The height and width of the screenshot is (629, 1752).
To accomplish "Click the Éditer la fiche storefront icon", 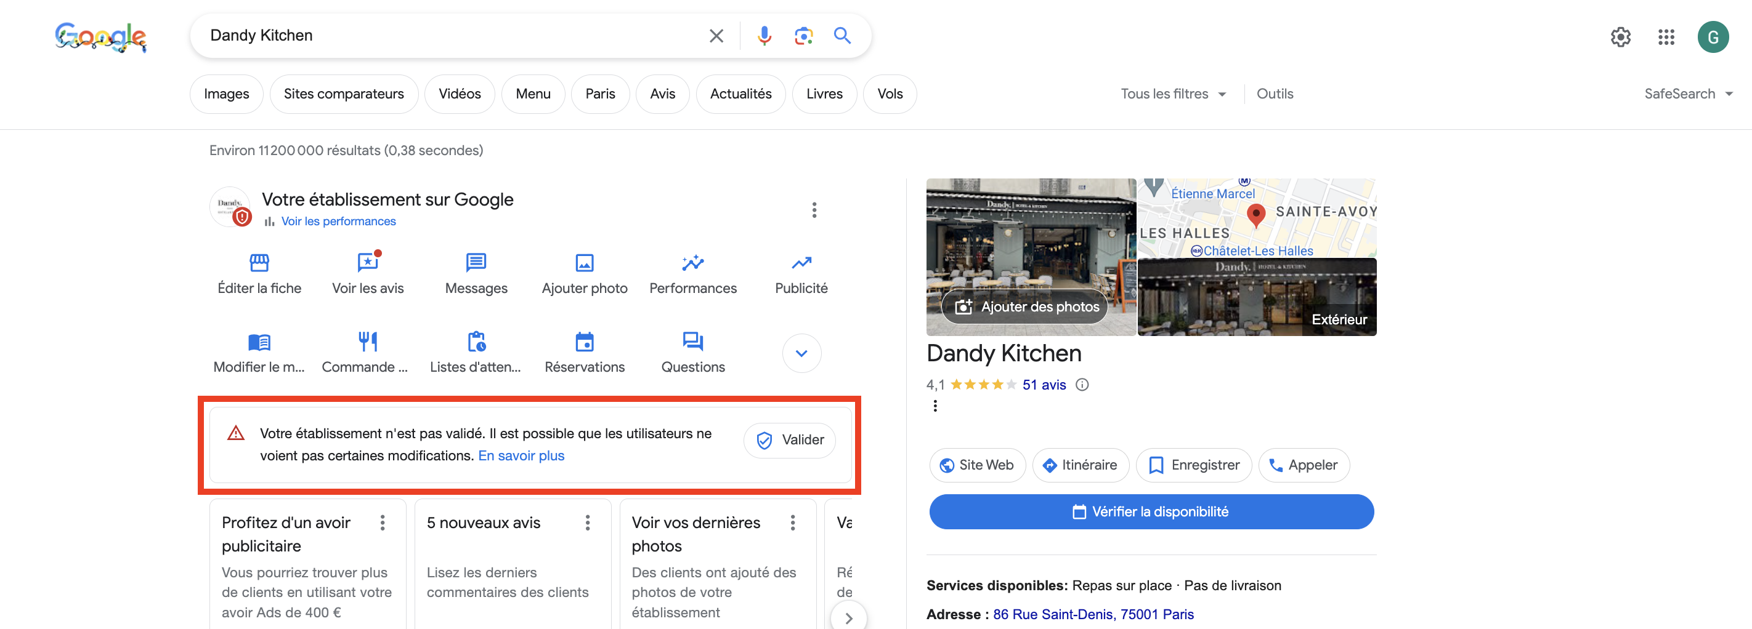I will pyautogui.click(x=259, y=263).
